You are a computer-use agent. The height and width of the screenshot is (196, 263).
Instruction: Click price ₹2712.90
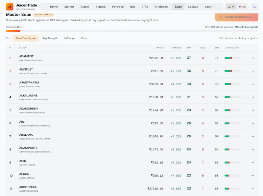click(x=156, y=58)
